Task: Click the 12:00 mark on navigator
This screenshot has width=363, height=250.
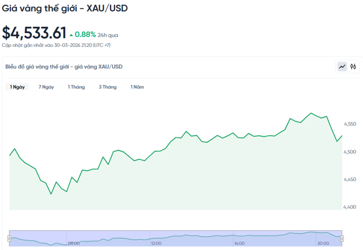Action: coord(157,244)
